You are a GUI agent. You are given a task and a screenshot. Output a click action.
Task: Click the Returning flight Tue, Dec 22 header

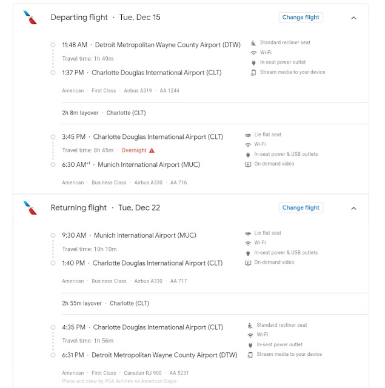point(105,208)
